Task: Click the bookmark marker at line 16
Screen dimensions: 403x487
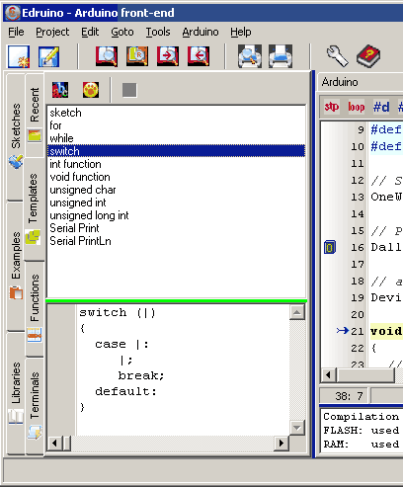Action: [x=330, y=247]
